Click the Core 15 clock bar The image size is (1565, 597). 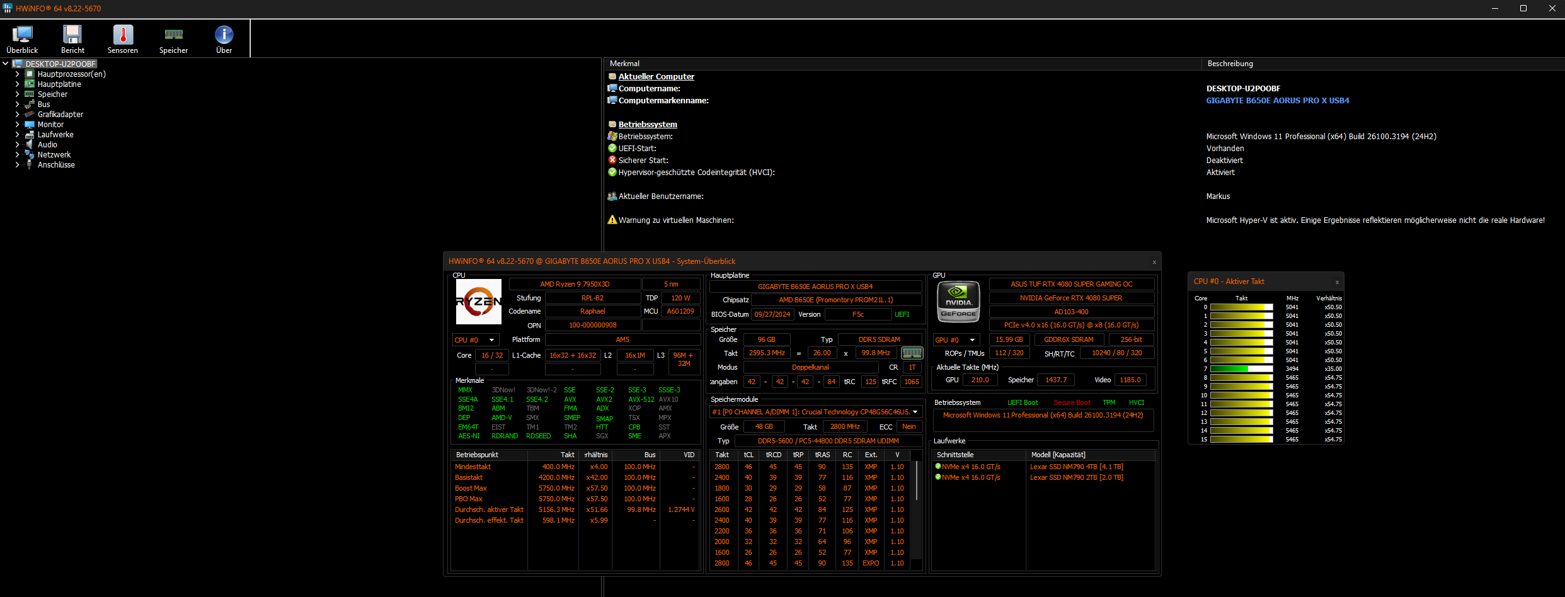[1241, 440]
